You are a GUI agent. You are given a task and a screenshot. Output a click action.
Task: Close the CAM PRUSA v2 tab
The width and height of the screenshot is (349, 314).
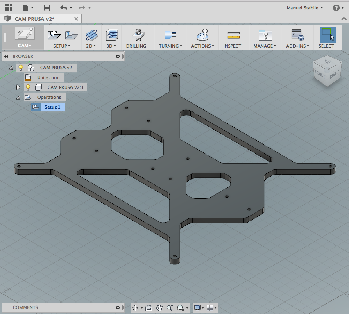click(x=76, y=19)
